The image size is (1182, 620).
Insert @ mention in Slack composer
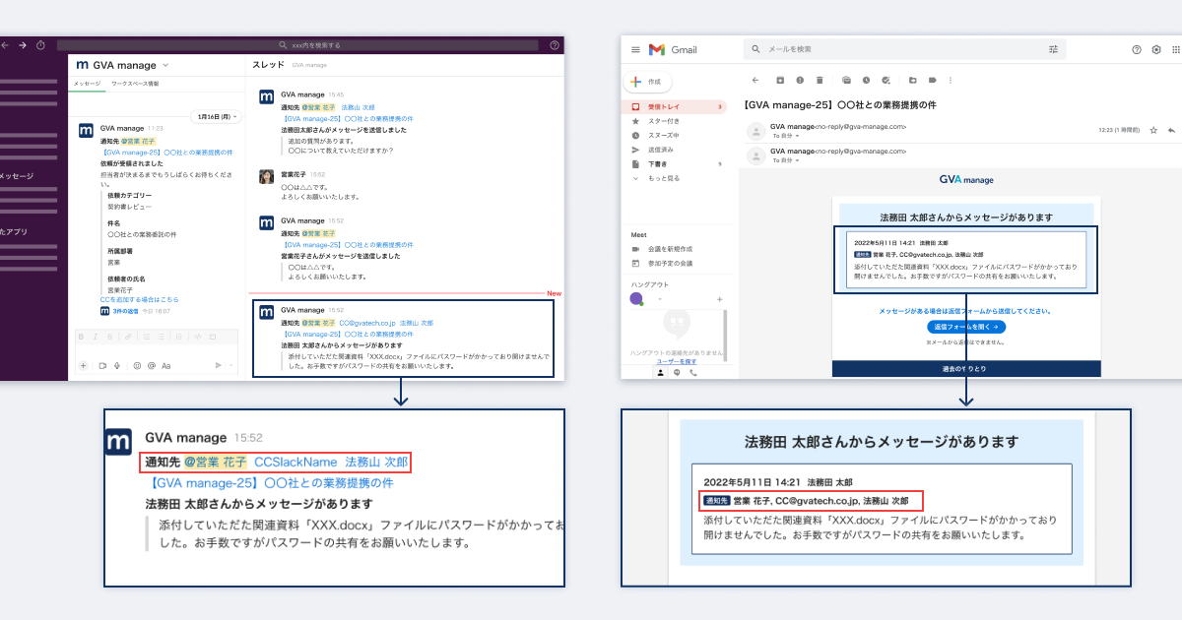tap(152, 366)
